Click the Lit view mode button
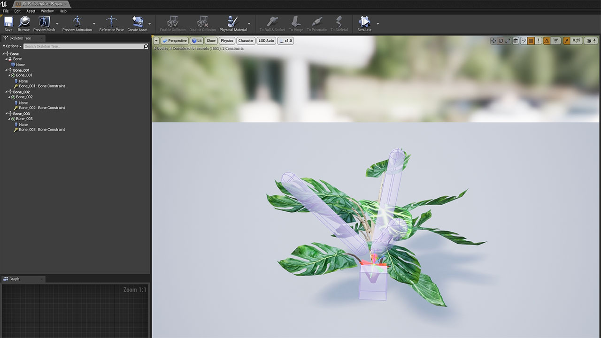 click(x=197, y=41)
